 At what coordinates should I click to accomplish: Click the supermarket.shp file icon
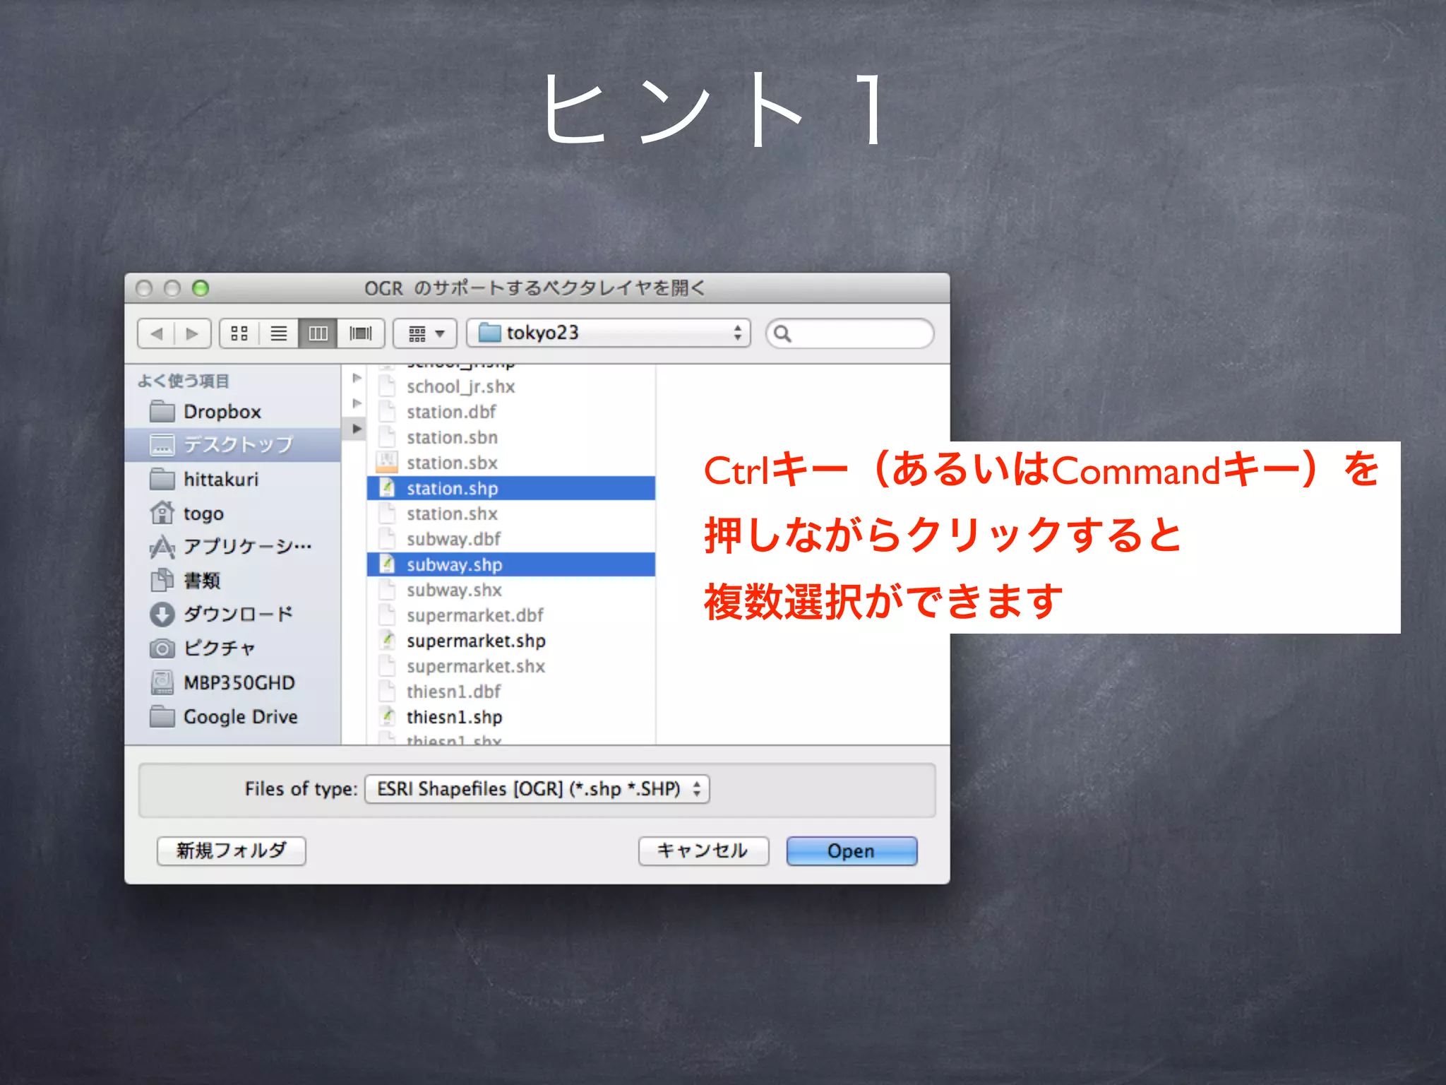pyautogui.click(x=387, y=640)
